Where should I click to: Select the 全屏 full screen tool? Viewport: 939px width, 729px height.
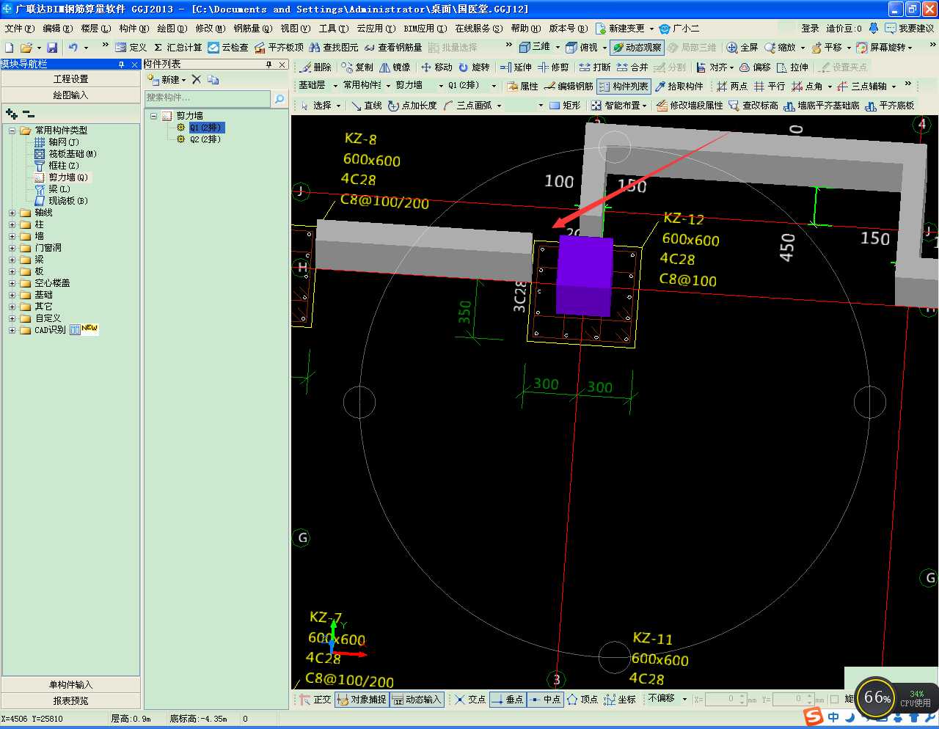tap(742, 48)
